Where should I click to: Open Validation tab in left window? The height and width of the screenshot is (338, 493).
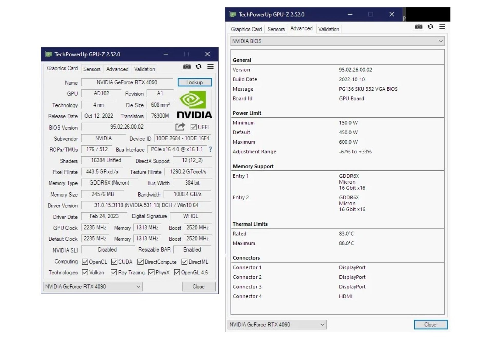[x=145, y=69]
